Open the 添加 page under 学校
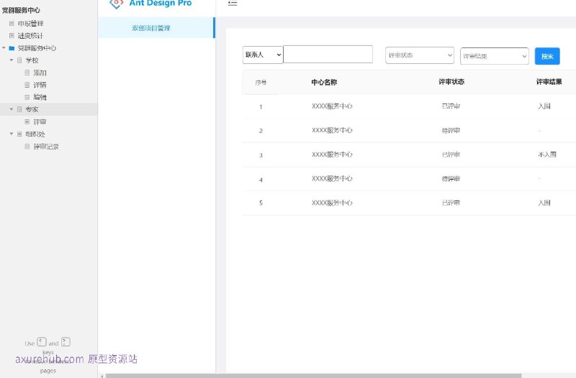Viewport: 576px width, 378px height. (x=40, y=73)
